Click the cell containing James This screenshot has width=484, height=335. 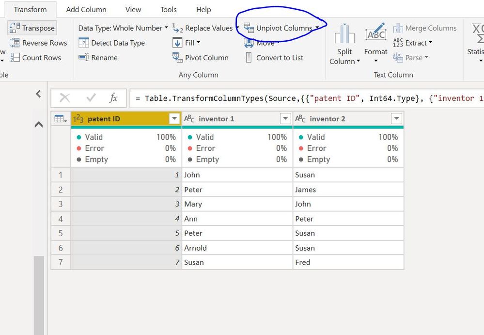348,190
